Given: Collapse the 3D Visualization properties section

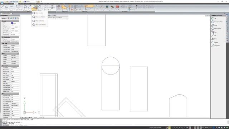Looking at the screenshot, I should coord(18,37).
